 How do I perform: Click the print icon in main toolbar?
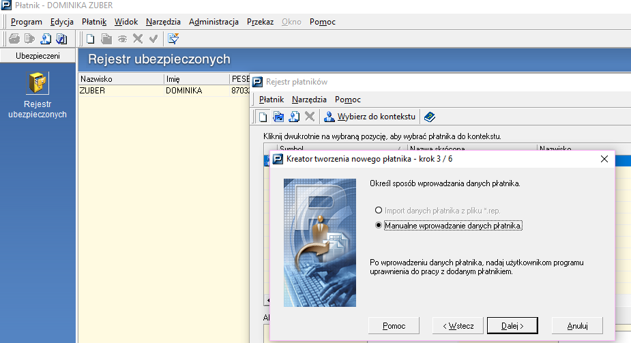coord(14,39)
